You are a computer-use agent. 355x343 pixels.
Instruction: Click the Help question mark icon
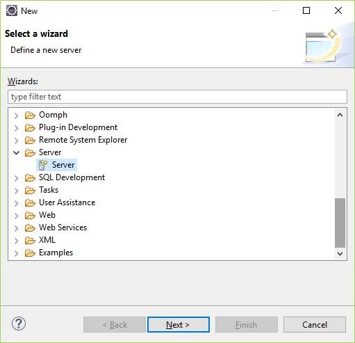tap(19, 324)
